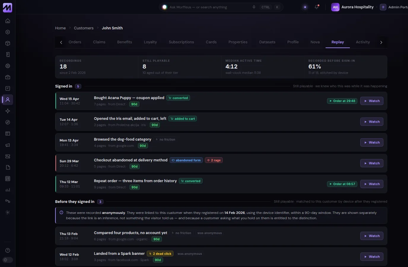
Task: Watch the Checkout abandoned recording
Action: pyautogui.click(x=372, y=163)
